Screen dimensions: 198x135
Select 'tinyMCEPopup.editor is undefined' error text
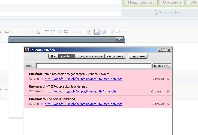tap(65, 86)
